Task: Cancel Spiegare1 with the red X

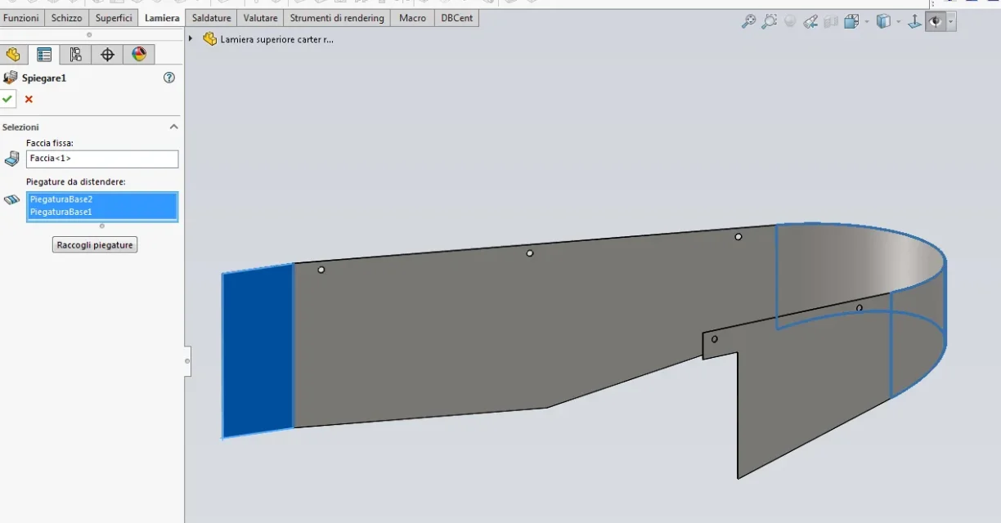Action: click(x=29, y=99)
